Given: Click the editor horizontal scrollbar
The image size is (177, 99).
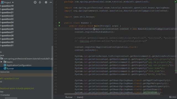Looking at the screenshot, I should [x=112, y=94].
